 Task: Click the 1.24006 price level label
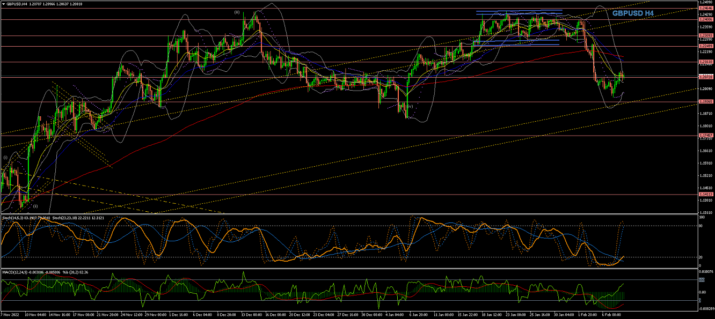coord(706,19)
